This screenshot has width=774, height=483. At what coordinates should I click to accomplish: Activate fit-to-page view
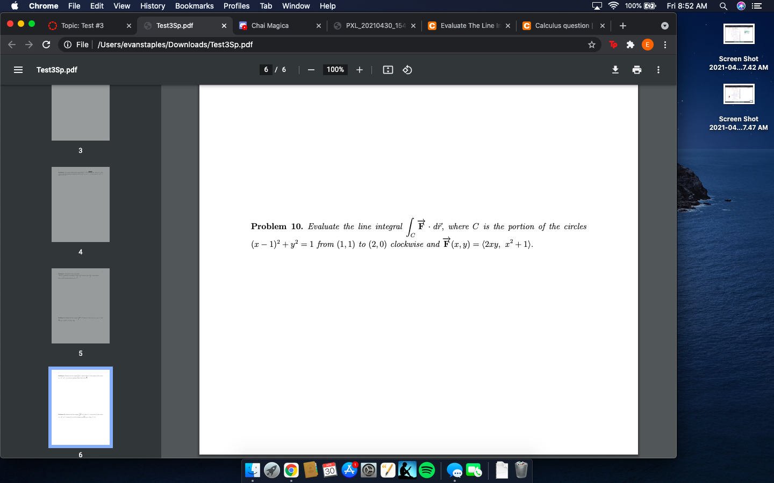coord(388,70)
